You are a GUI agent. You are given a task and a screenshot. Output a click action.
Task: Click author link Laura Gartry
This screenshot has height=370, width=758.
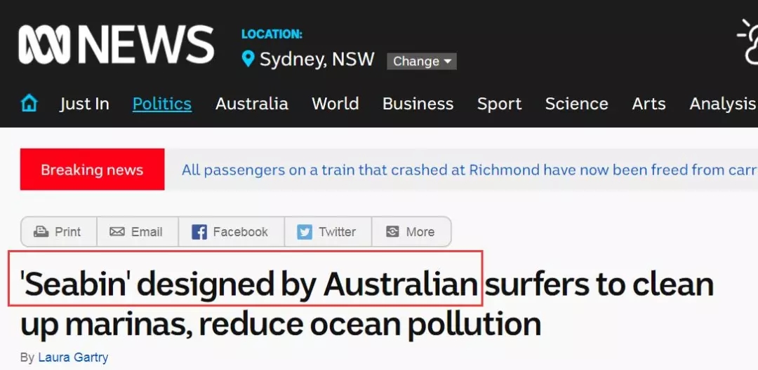[73, 357]
